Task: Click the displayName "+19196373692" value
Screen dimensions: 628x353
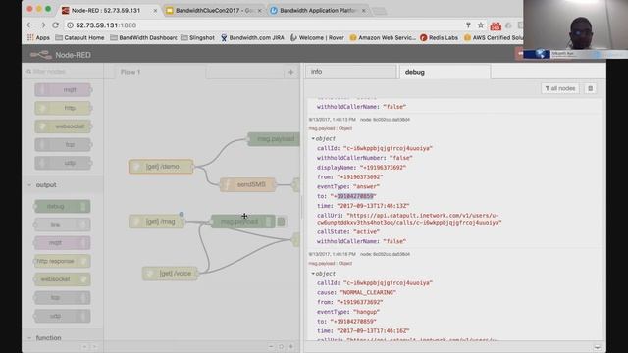Action: (x=383, y=168)
